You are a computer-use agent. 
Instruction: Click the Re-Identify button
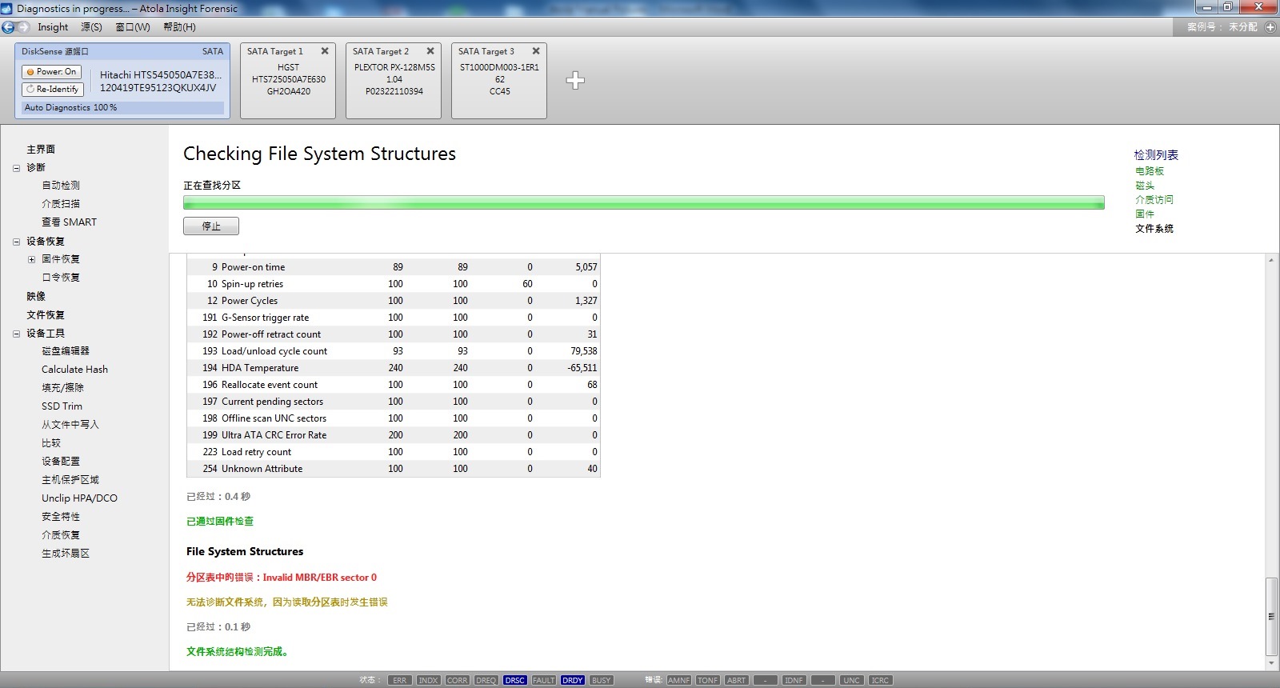click(x=52, y=89)
